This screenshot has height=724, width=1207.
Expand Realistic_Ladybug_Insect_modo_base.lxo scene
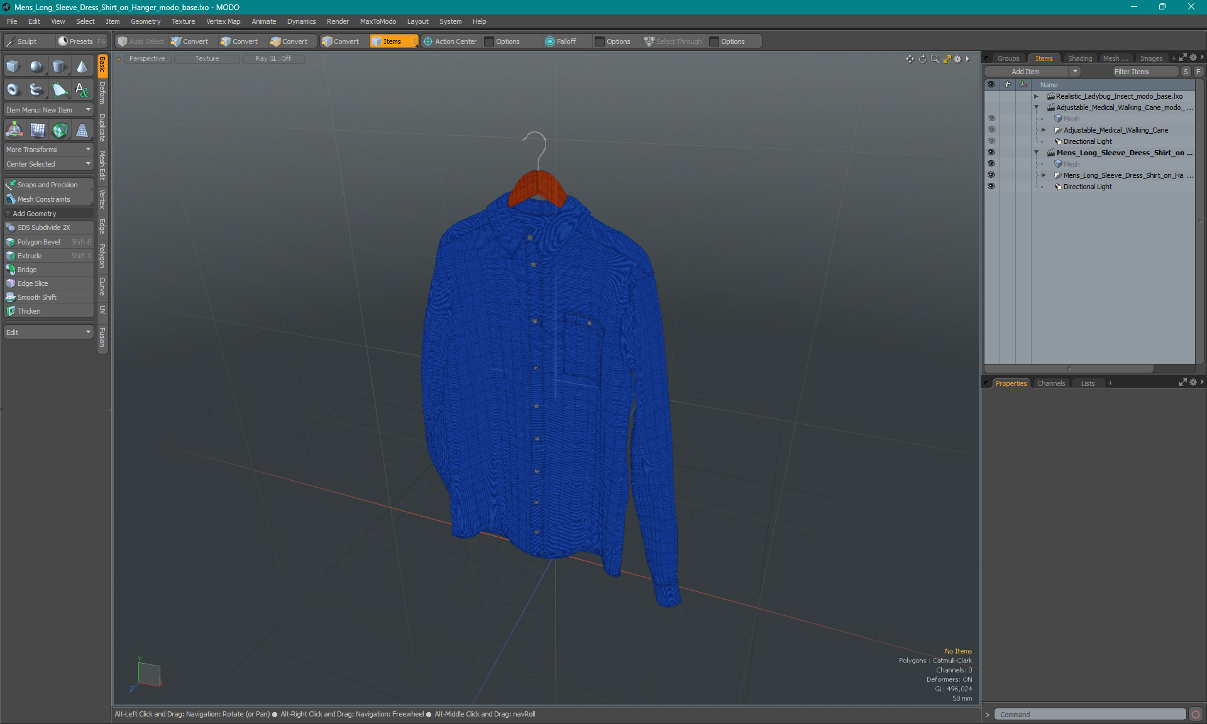[x=1036, y=96]
